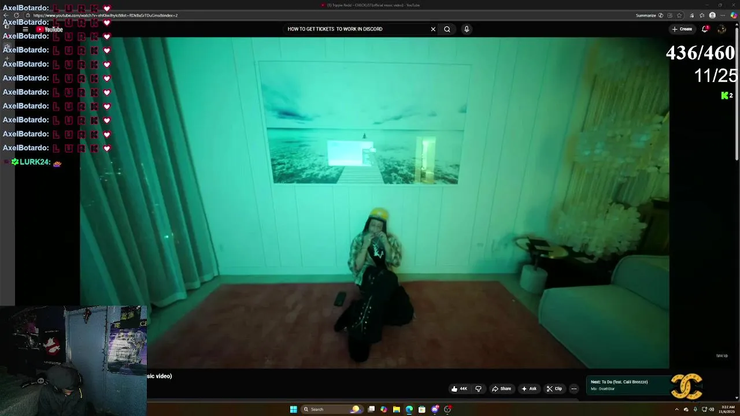Click the Windows taskbar Search box
This screenshot has height=416, width=740.
pos(332,409)
